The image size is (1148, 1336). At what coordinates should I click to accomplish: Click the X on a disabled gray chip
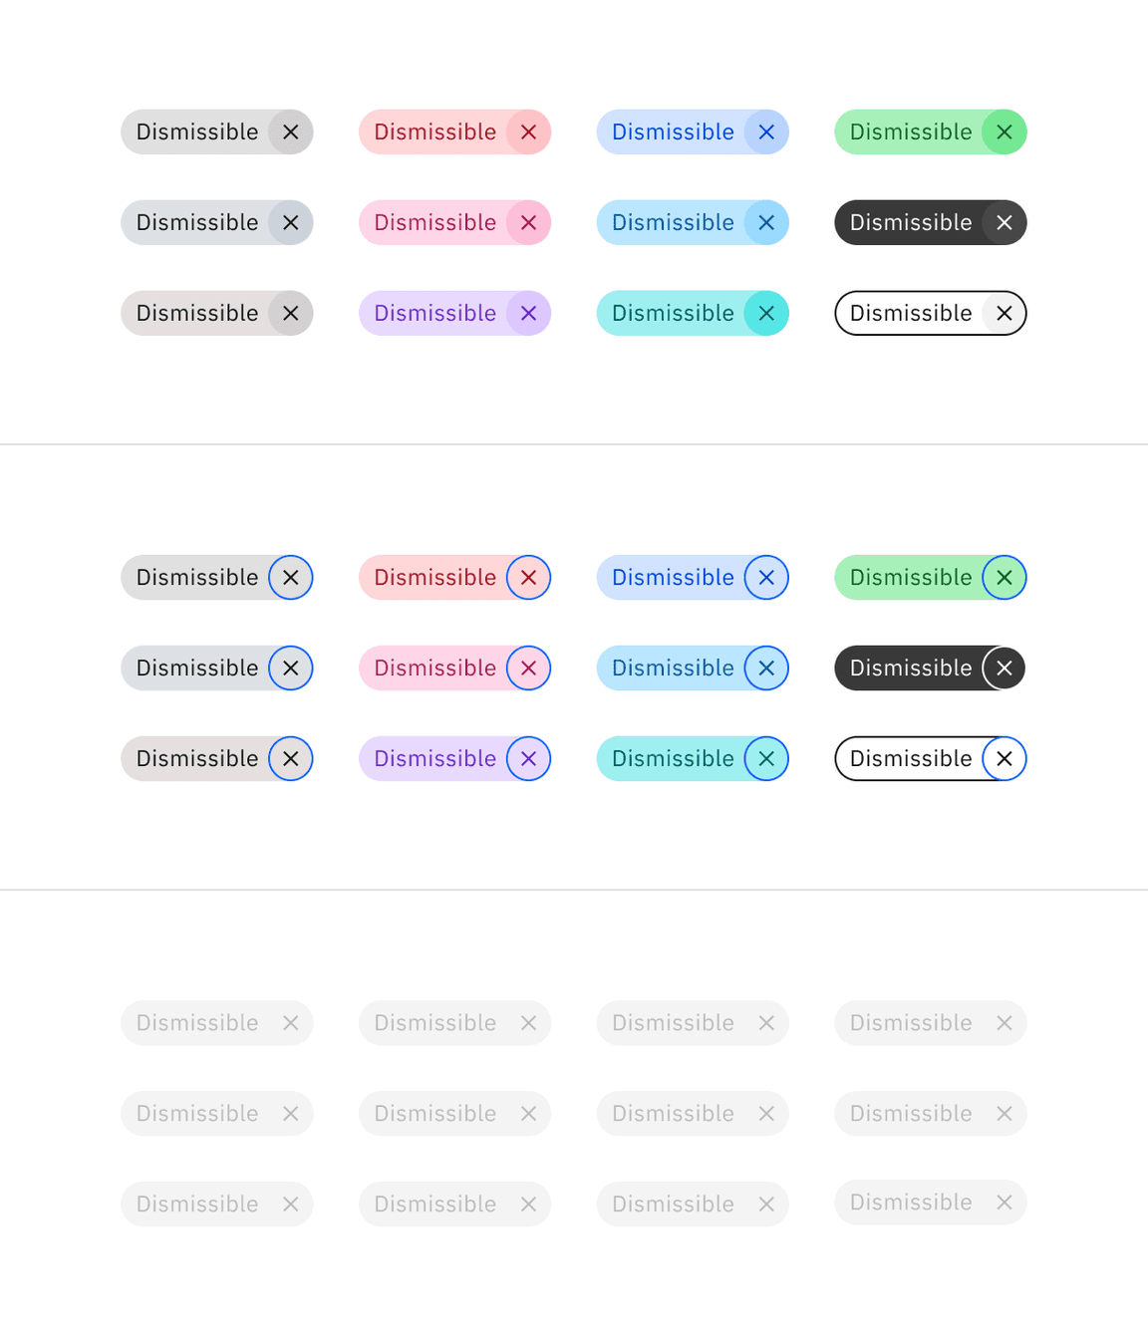(x=290, y=1023)
